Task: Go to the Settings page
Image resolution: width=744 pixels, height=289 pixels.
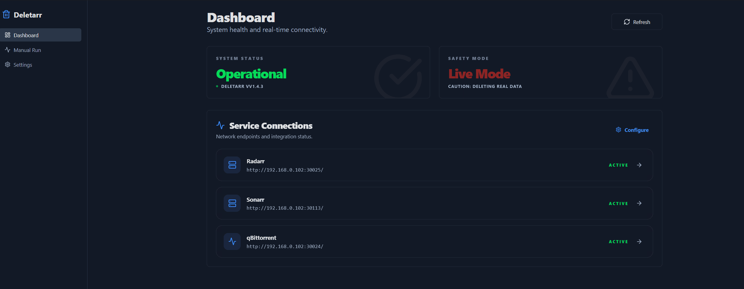Action: pos(41,65)
